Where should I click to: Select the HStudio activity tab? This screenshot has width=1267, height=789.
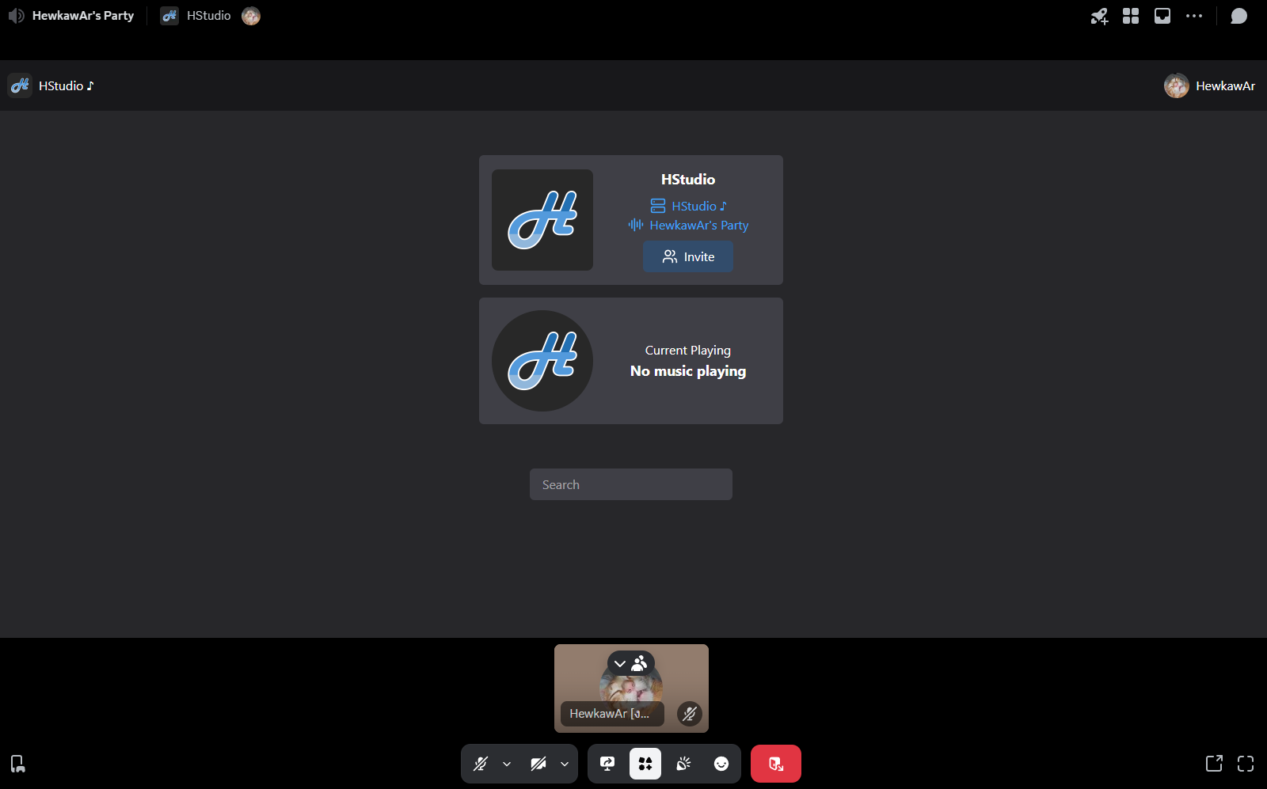coord(196,16)
